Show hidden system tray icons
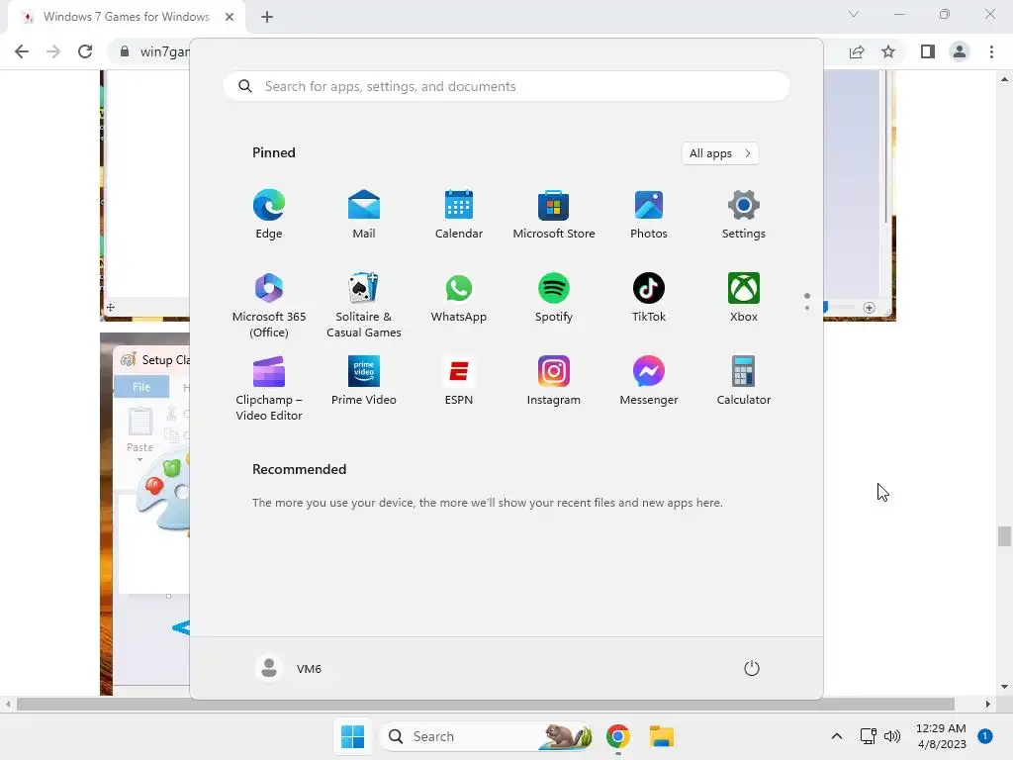The image size is (1013, 760). click(837, 736)
